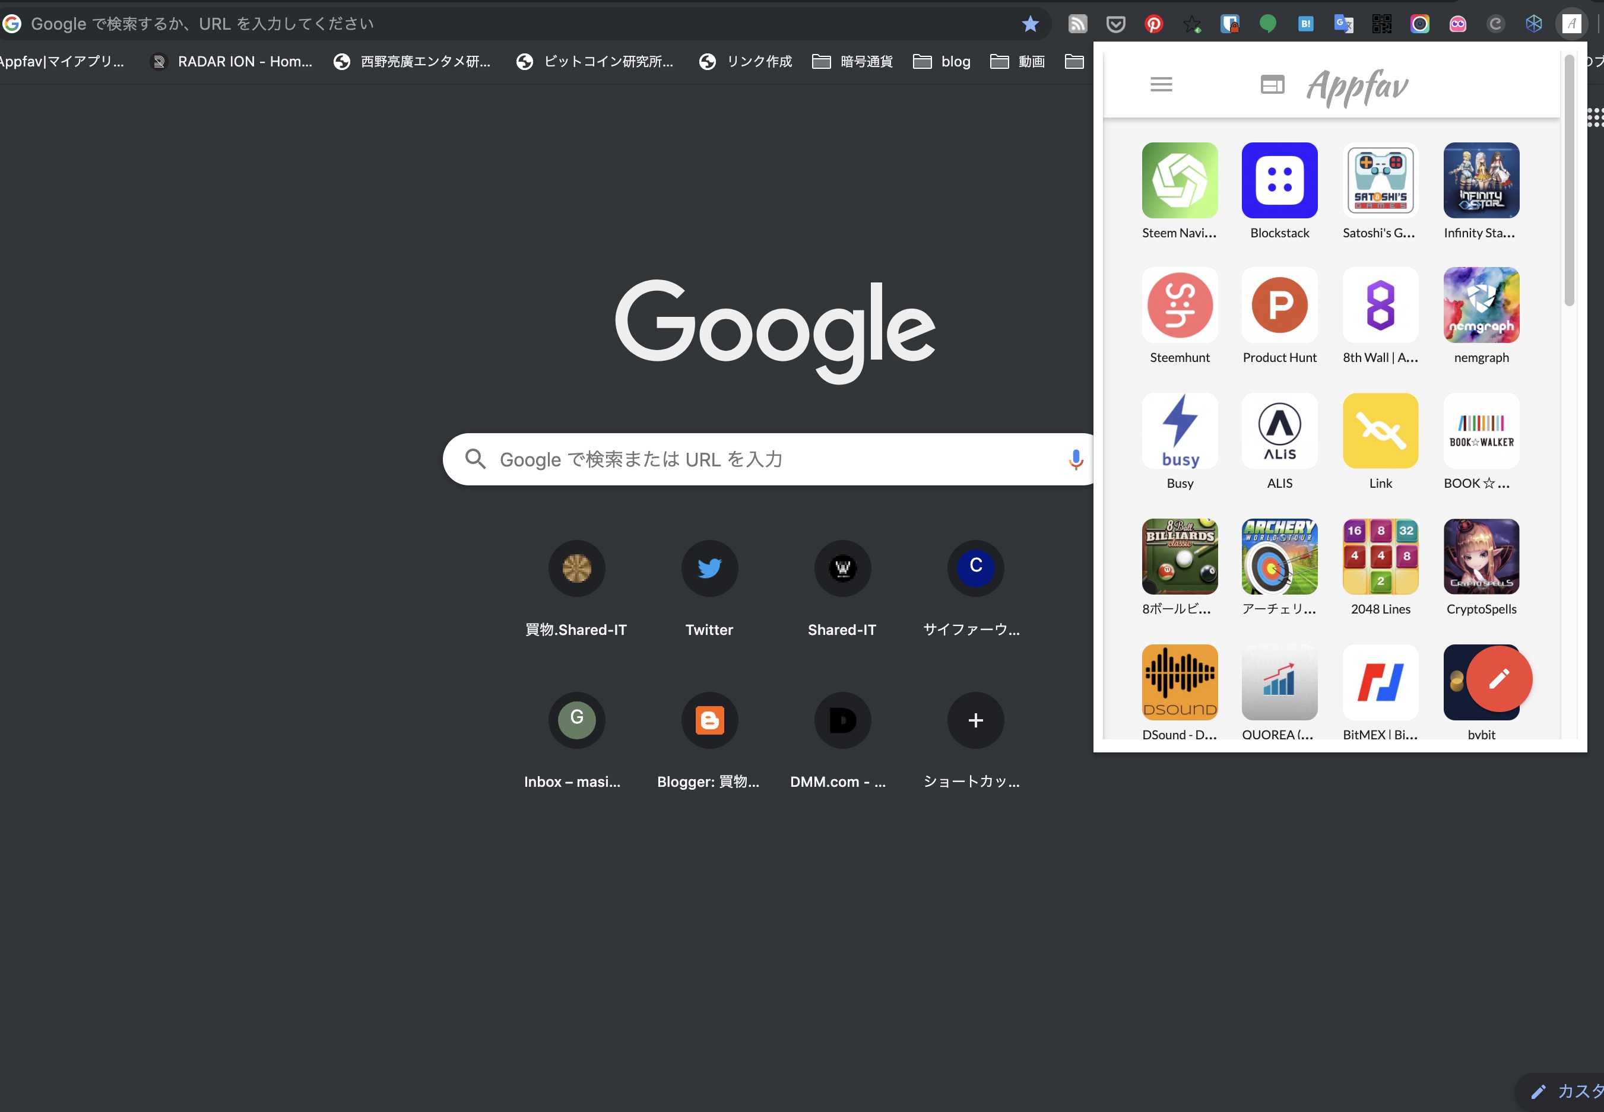The width and height of the screenshot is (1604, 1112).
Task: Click the Pinterest extension icon
Action: point(1153,24)
